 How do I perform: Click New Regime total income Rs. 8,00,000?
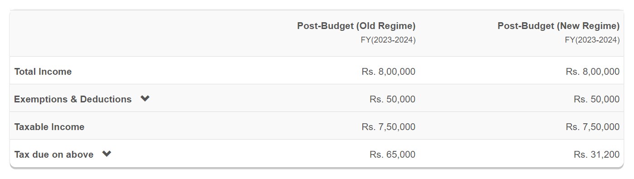pos(592,72)
